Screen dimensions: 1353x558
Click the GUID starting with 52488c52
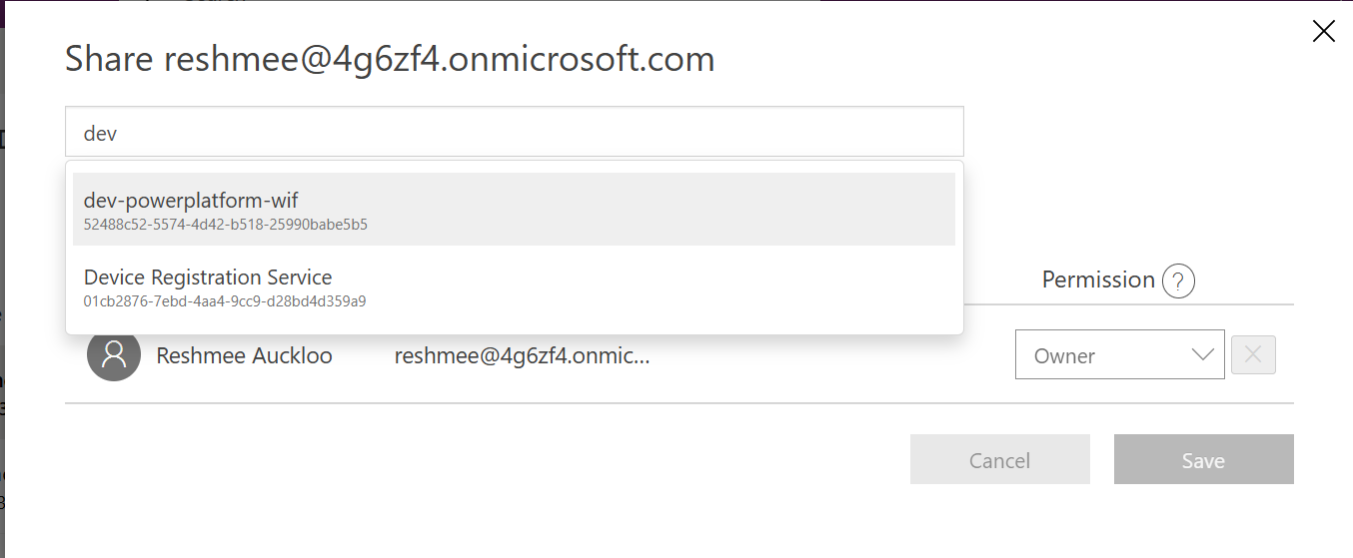pyautogui.click(x=226, y=225)
